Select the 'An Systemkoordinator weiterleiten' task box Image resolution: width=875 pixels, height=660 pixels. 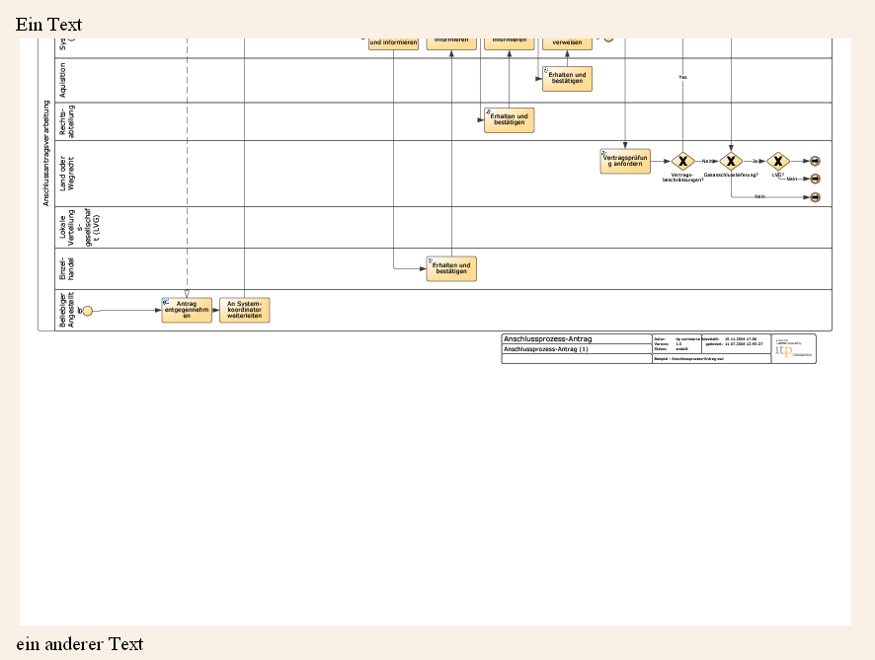(244, 310)
